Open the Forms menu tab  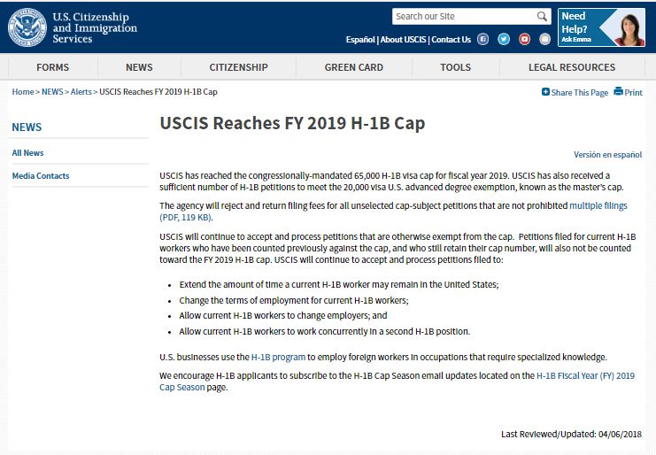52,67
